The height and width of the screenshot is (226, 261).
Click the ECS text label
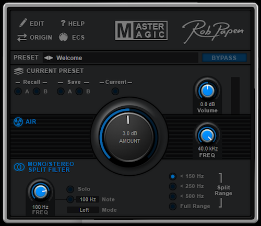(78, 37)
